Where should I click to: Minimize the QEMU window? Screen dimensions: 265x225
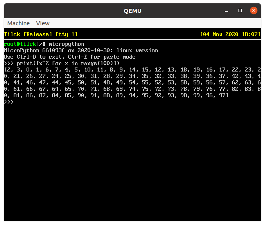coord(226,11)
